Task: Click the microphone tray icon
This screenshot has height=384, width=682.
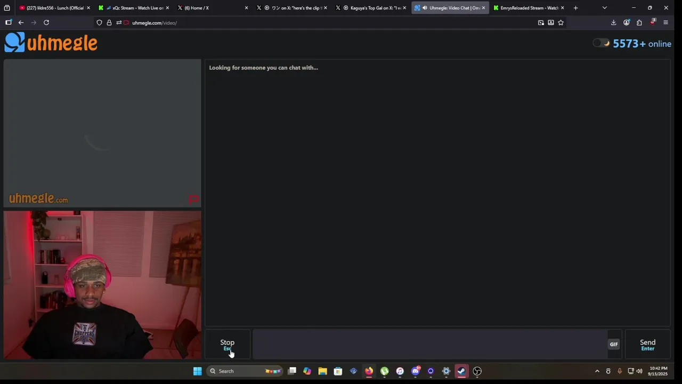Action: (x=619, y=371)
